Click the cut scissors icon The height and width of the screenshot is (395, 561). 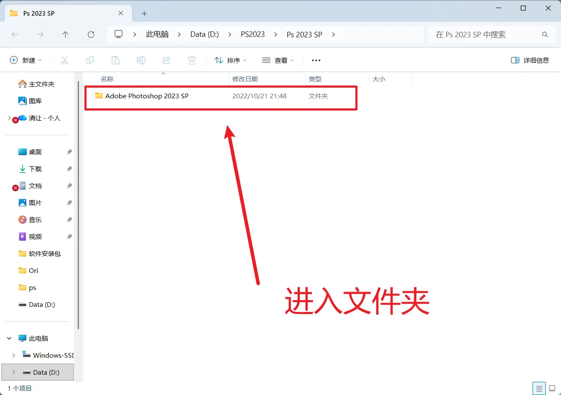[65, 60]
